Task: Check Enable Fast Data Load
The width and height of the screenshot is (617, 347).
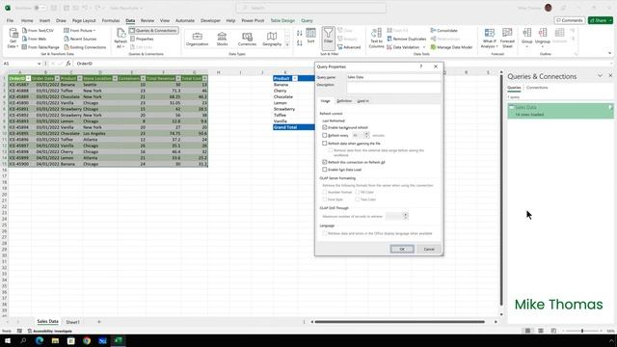Action: tap(325, 170)
